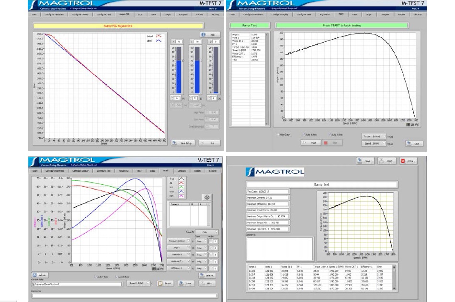Click Save in the Ramp Test window

coord(414,143)
